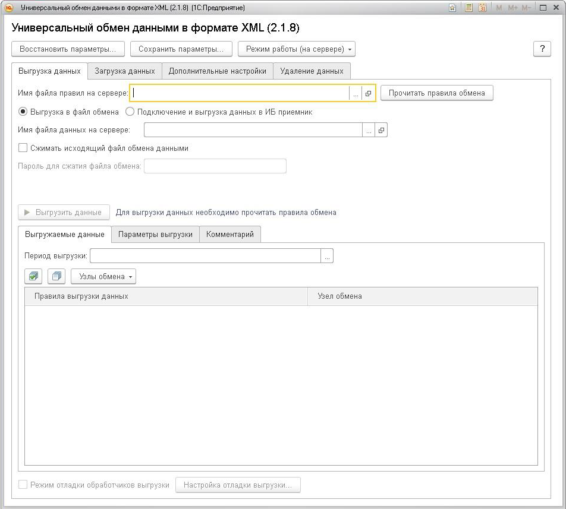Focus the 'Имя файла данных на сервере' field
Image resolution: width=566 pixels, height=509 pixels.
click(253, 130)
